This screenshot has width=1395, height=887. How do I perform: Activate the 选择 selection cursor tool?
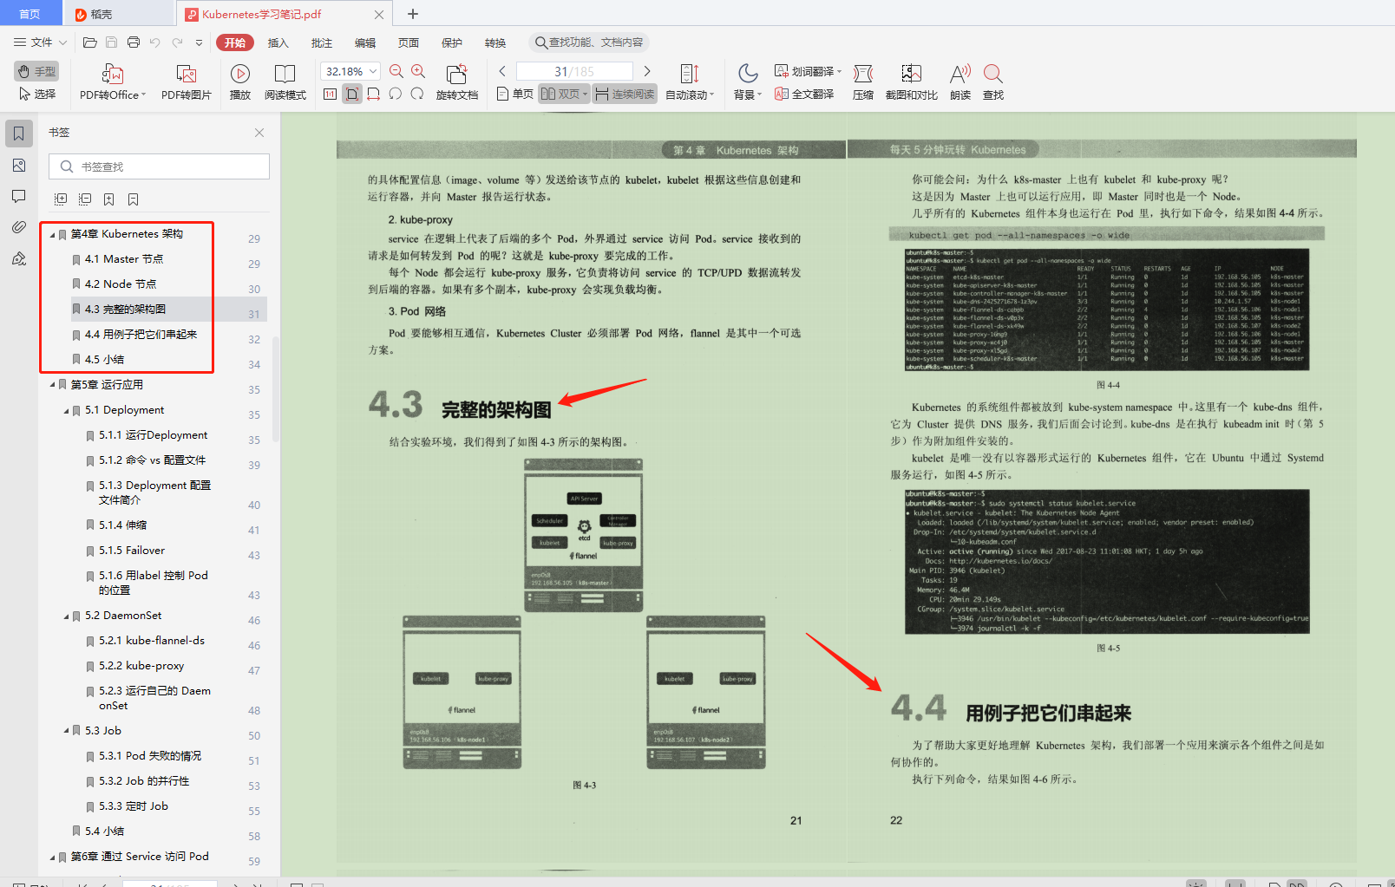36,94
